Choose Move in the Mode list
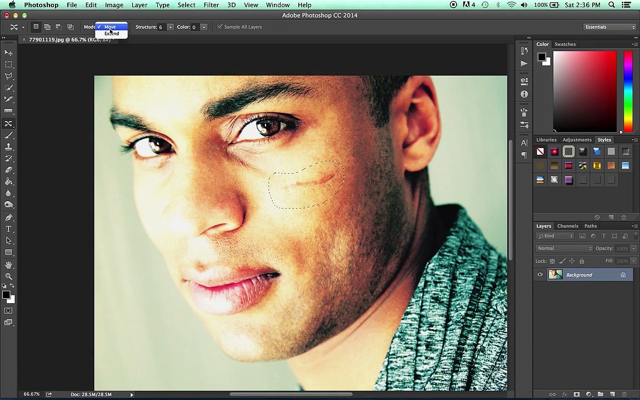Viewport: 640px width, 400px height. point(112,27)
